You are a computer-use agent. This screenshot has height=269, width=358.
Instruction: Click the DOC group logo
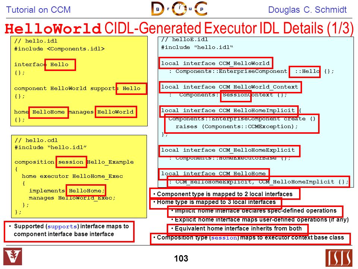(179, 9)
